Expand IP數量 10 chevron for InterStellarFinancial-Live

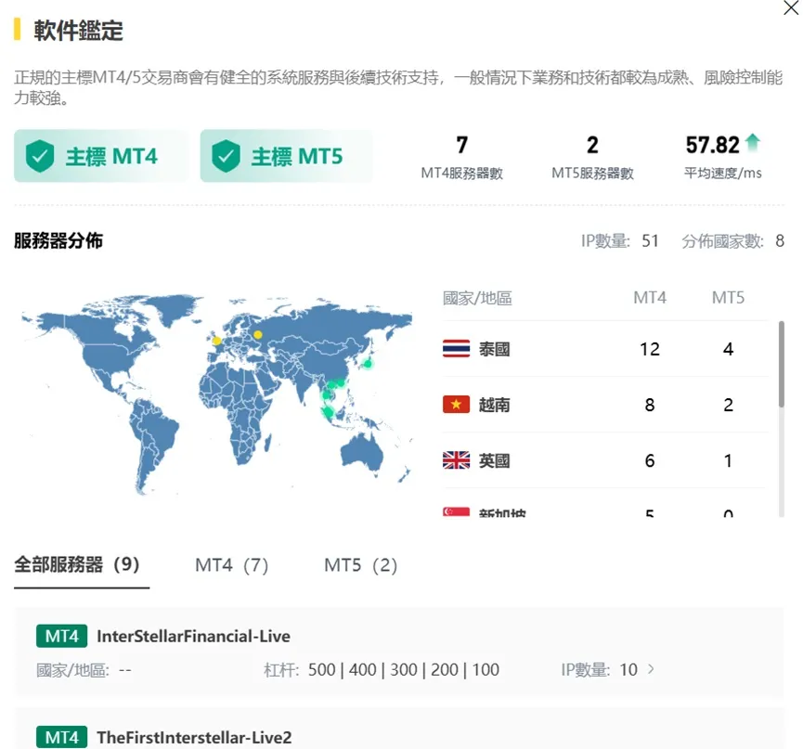(651, 669)
